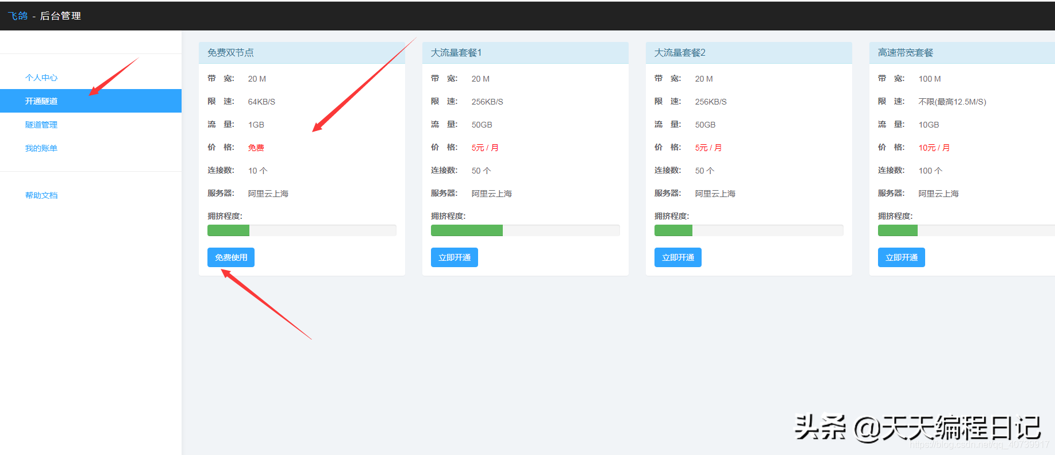1055x455 pixels.
Task: Click 20 M bandwidth in 大流量套餐1 card
Action: point(480,79)
